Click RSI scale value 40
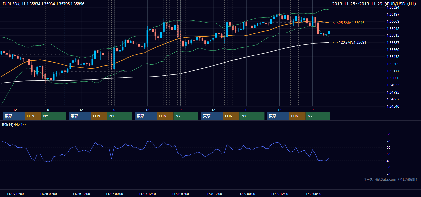The height and width of the screenshot is (197, 421). point(388,161)
